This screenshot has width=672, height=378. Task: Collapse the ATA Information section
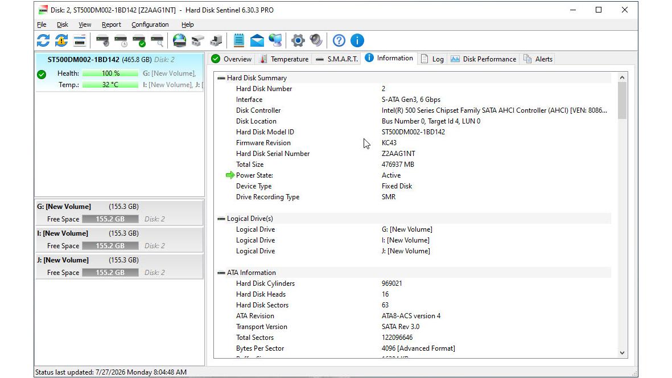pos(221,273)
